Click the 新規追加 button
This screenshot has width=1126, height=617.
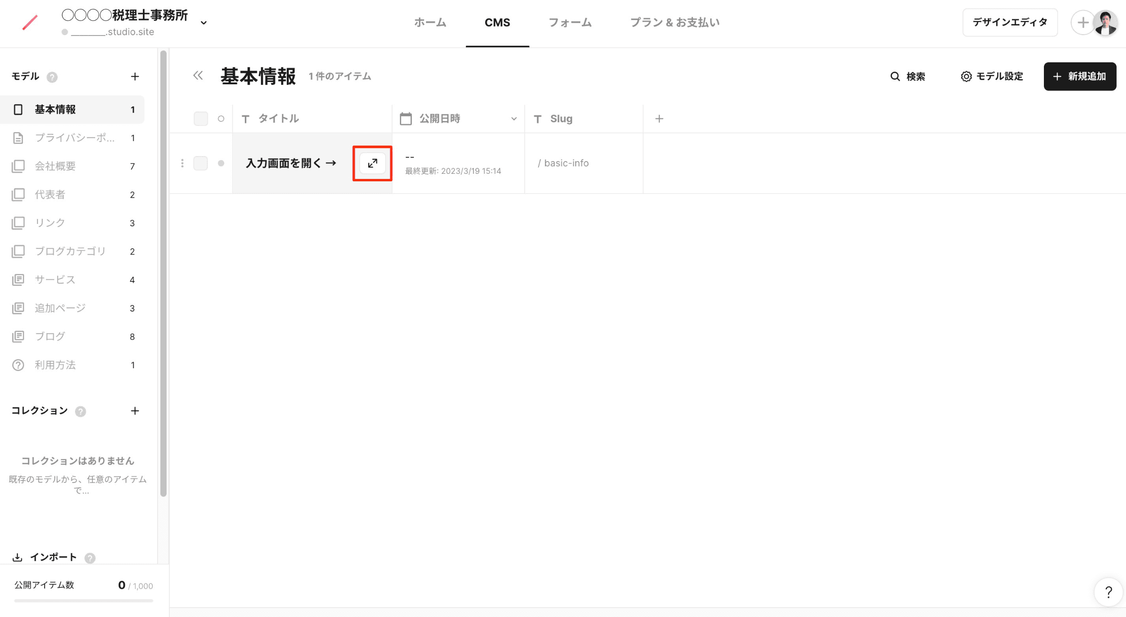(x=1080, y=76)
